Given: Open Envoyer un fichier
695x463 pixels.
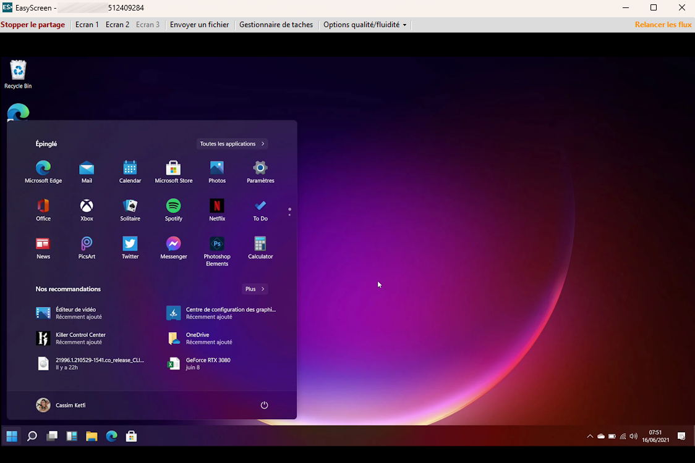Looking at the screenshot, I should click(200, 25).
